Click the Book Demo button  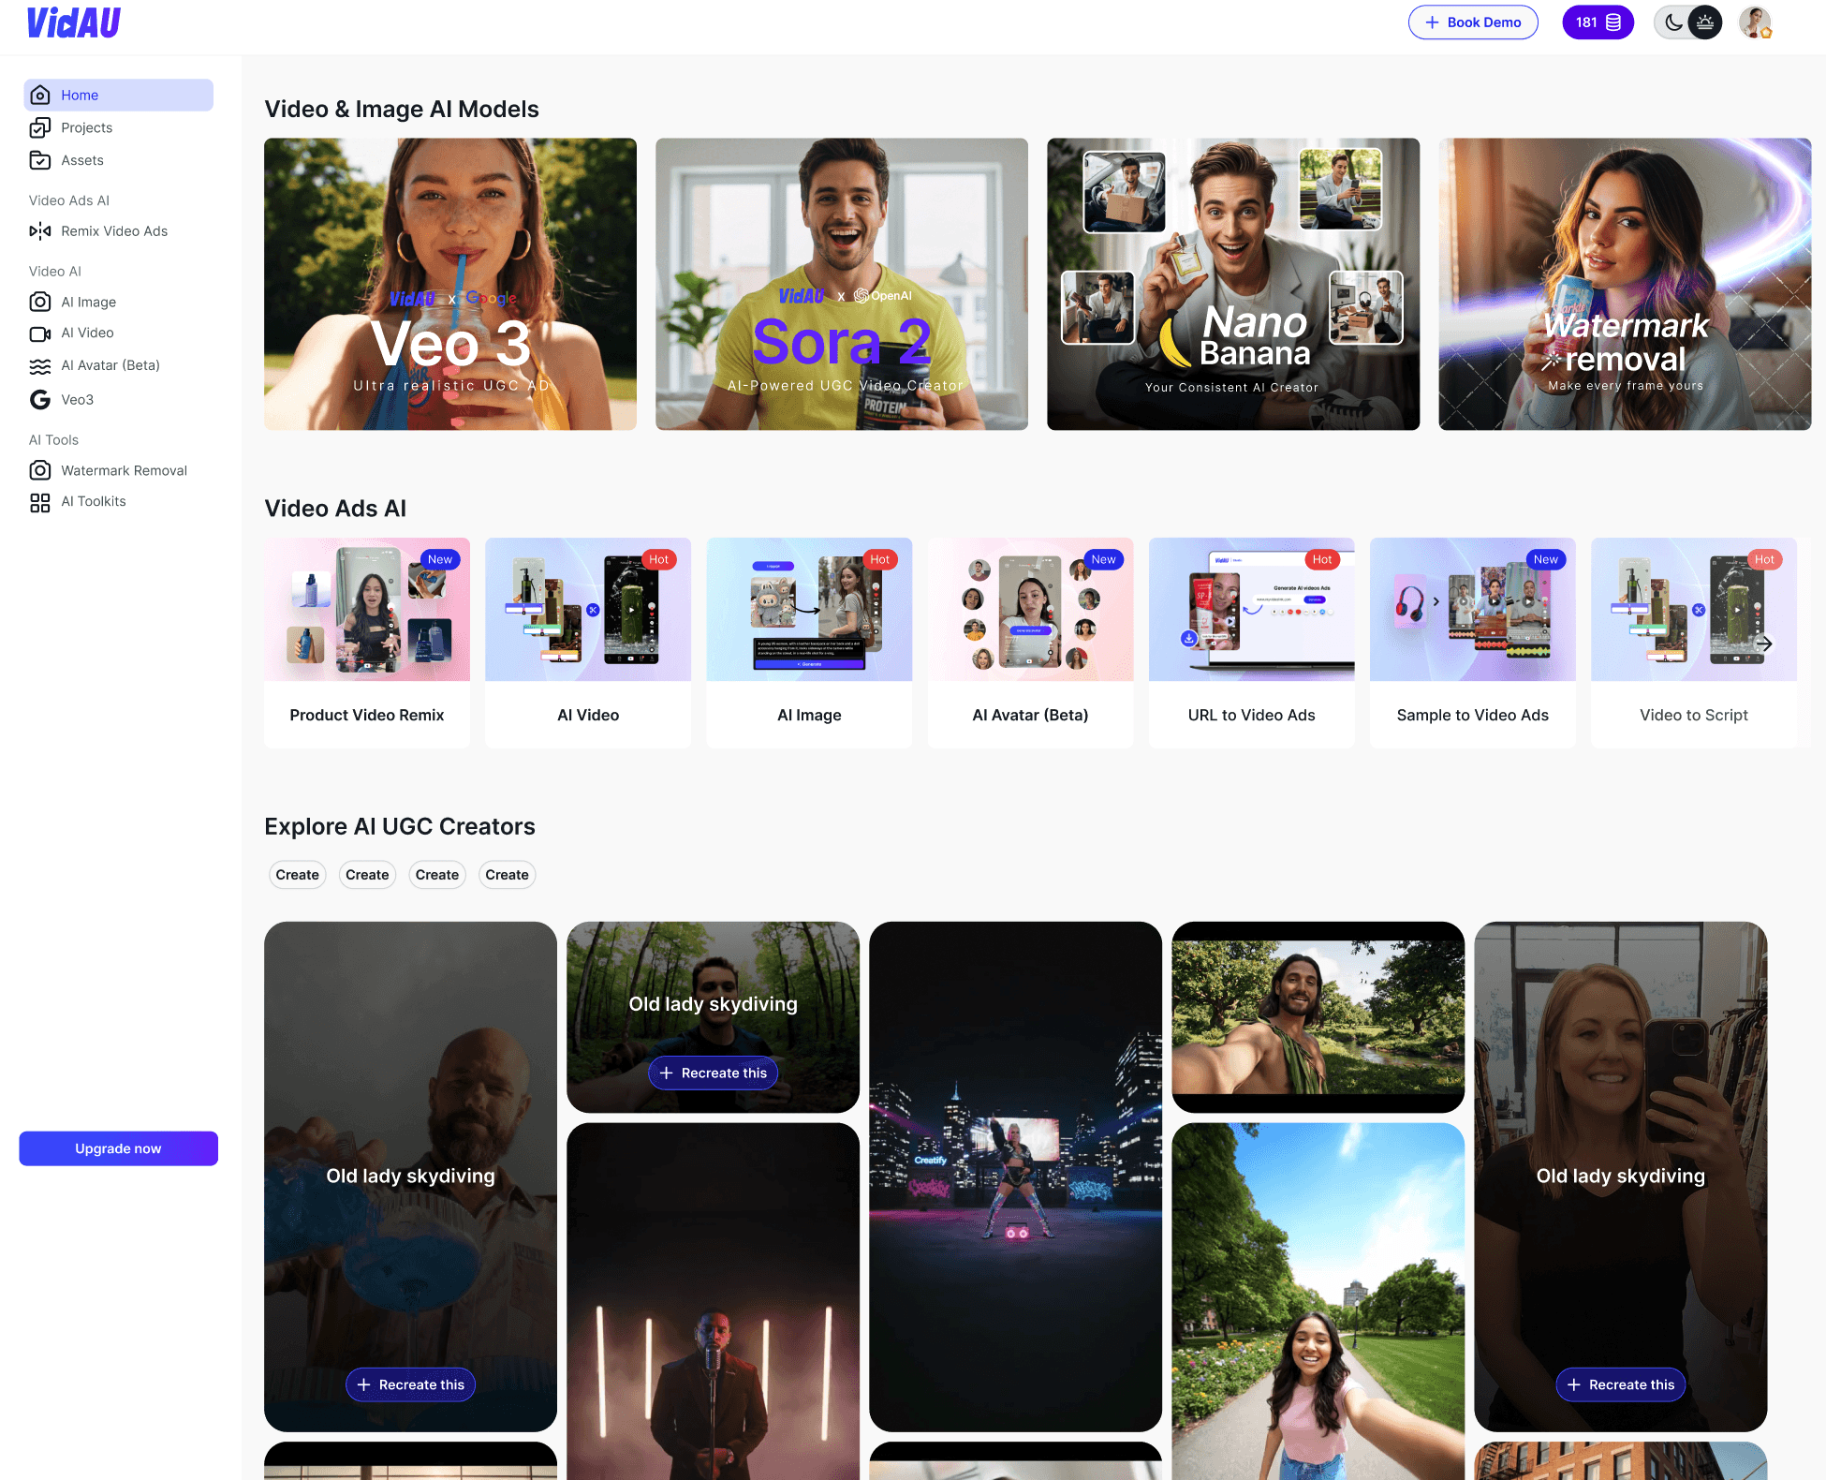pyautogui.click(x=1473, y=22)
